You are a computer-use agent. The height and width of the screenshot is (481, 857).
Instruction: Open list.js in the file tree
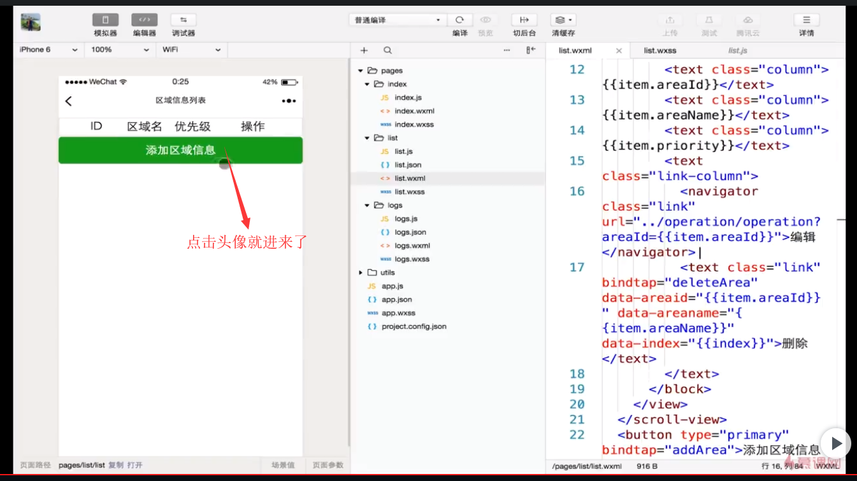coord(403,151)
